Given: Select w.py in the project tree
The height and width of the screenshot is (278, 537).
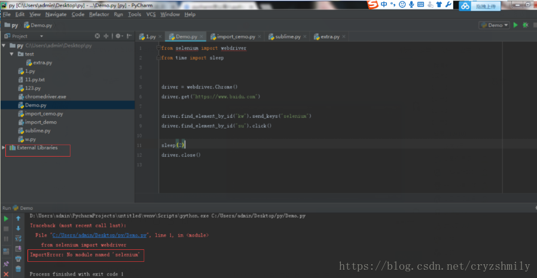Looking at the screenshot, I should coord(30,139).
